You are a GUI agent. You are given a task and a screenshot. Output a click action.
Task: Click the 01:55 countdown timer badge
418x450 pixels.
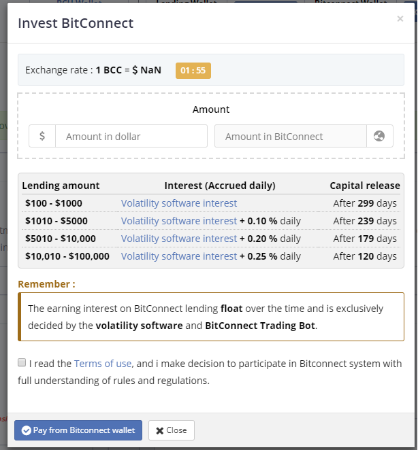coord(193,71)
